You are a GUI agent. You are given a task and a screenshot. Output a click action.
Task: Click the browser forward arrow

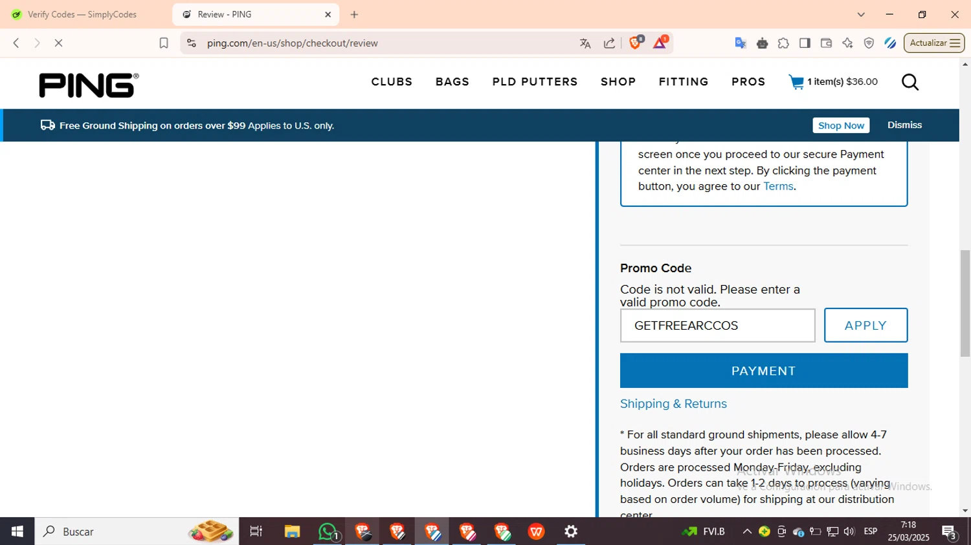(x=37, y=43)
